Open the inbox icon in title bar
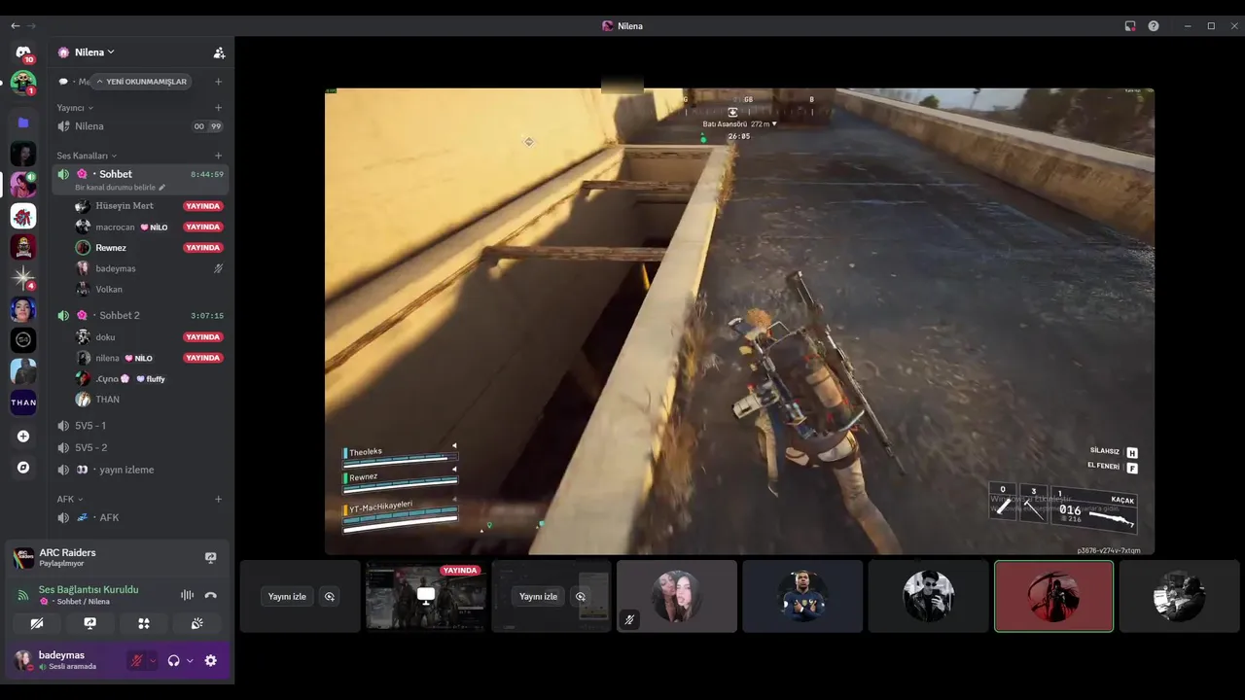 point(1130,26)
